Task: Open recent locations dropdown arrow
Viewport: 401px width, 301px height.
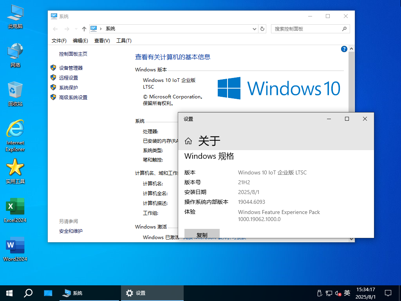Action: 76,29
